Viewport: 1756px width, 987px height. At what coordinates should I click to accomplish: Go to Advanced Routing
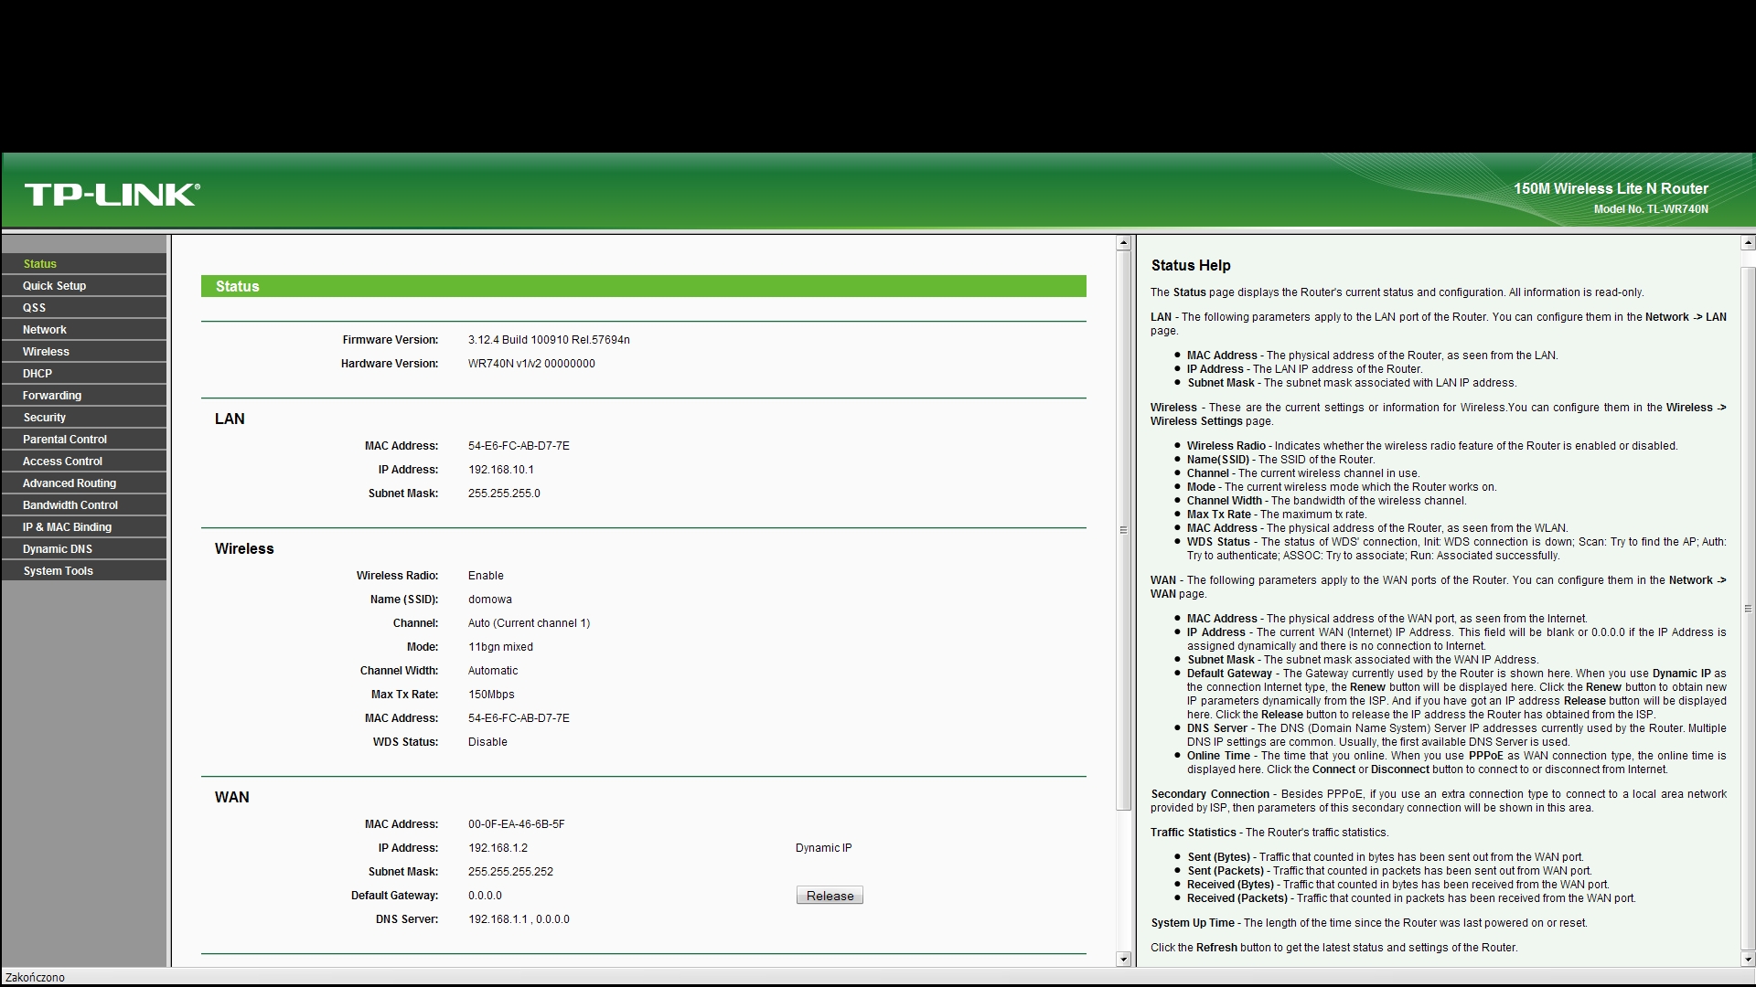point(70,483)
